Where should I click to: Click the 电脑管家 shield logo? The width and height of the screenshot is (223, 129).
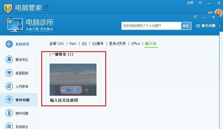coord(8,8)
